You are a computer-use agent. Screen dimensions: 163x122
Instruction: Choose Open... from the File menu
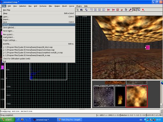tap(39, 17)
